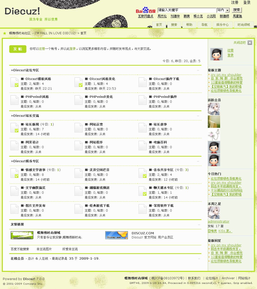Collapse the Diecuz!站长交流 section
The image size is (257, 289).
tap(198, 116)
